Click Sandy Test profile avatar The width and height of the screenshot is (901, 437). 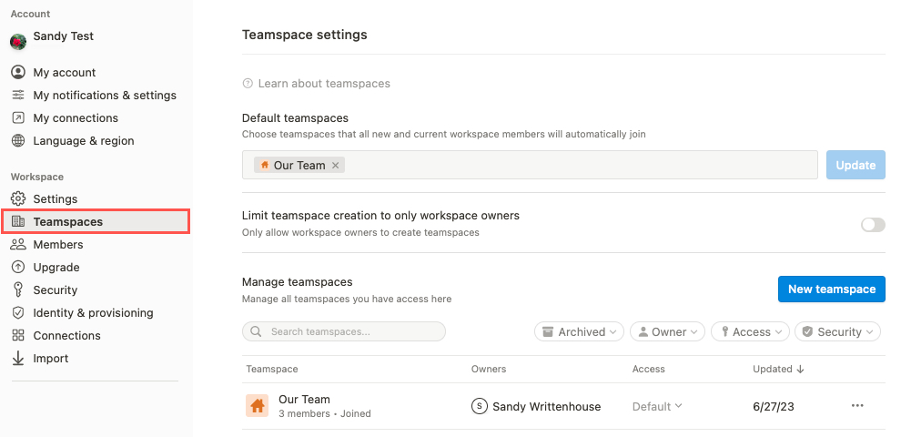click(18, 42)
